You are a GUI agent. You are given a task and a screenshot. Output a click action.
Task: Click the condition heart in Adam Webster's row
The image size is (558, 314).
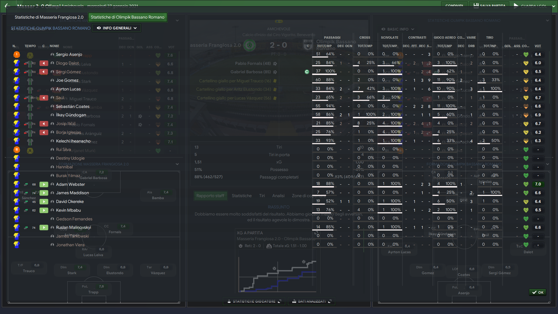pos(526,184)
